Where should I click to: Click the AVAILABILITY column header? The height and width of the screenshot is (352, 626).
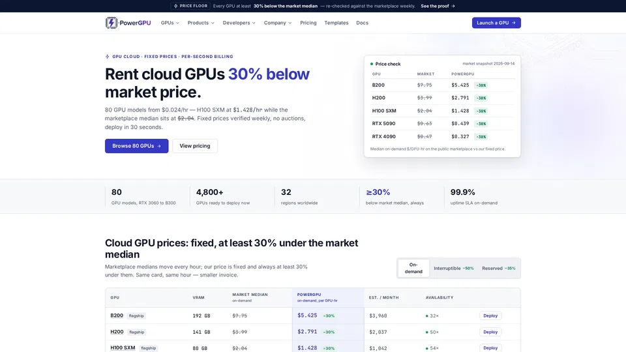(439, 298)
